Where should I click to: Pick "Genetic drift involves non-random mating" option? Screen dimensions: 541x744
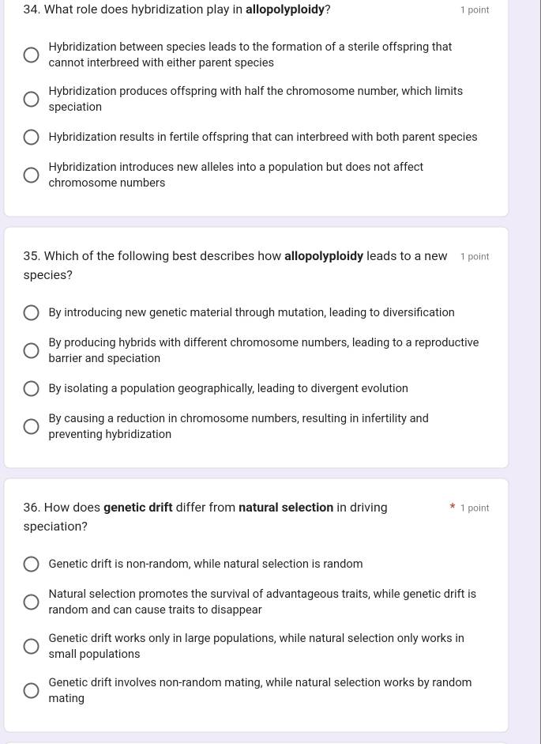(31, 690)
